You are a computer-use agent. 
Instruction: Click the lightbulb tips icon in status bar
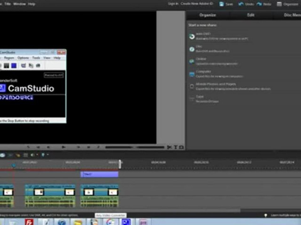(x=266, y=215)
